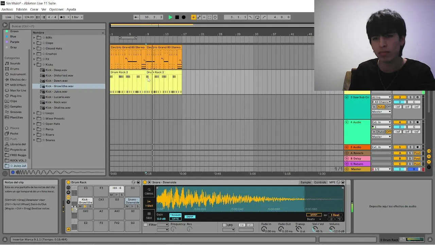Set 4 Audio monitor to Auto
Screen dimensions: 435x245
(x=381, y=132)
